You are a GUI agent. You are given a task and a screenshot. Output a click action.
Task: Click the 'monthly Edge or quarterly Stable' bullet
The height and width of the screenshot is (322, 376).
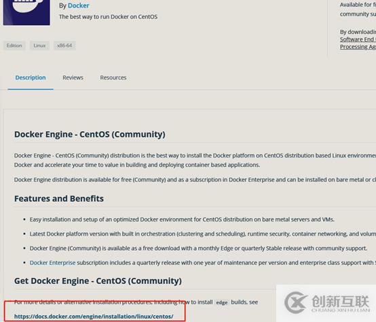pyautogui.click(x=198, y=249)
